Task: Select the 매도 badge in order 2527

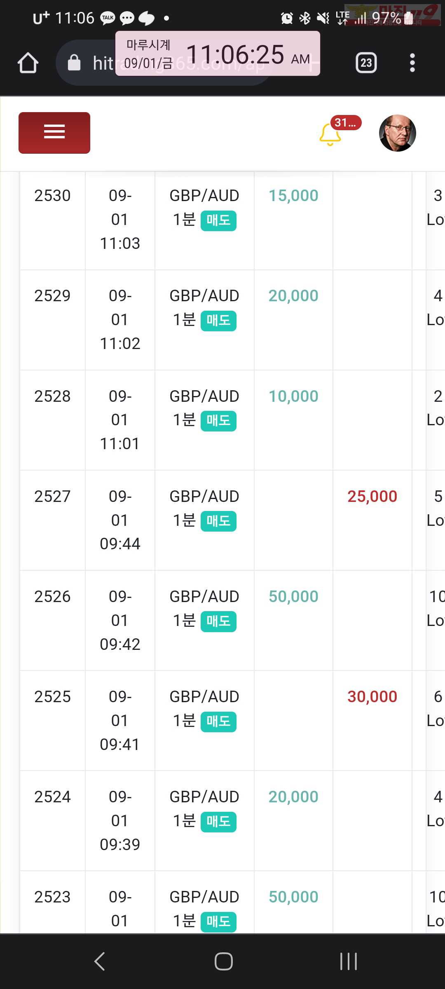Action: pos(218,521)
